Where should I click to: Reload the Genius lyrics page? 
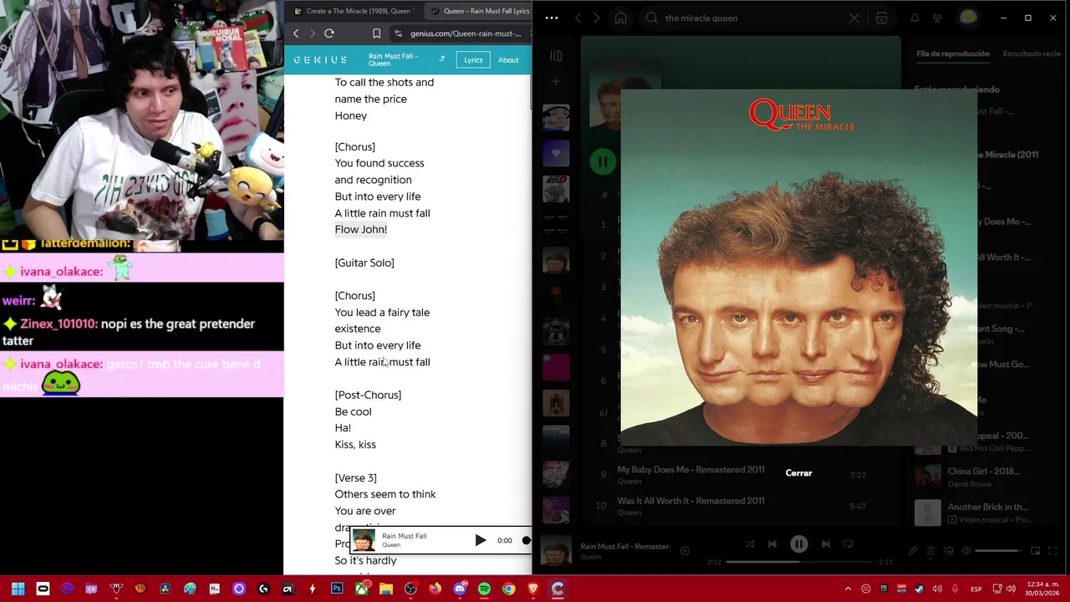click(x=329, y=33)
